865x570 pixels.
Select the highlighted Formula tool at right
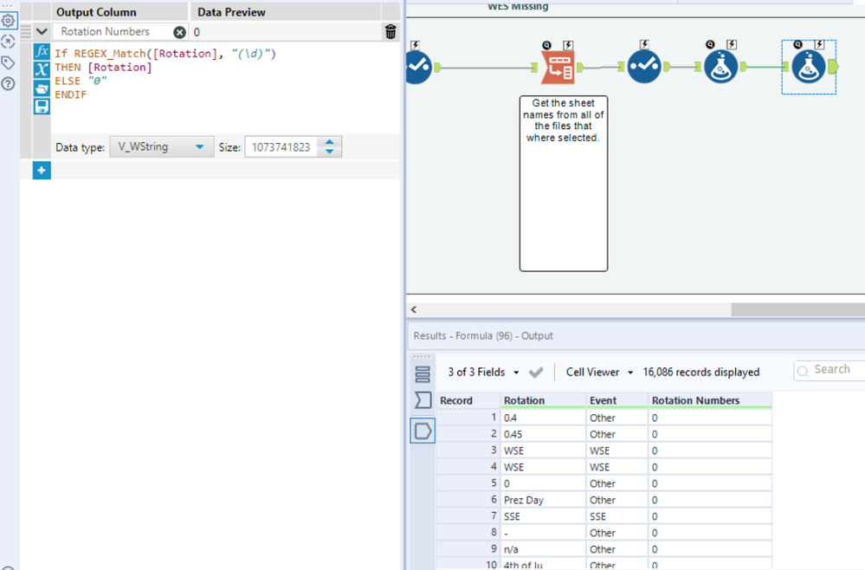coord(809,67)
